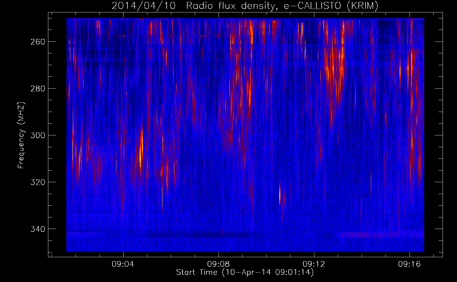Click the 09:08 time tick label

[219, 264]
